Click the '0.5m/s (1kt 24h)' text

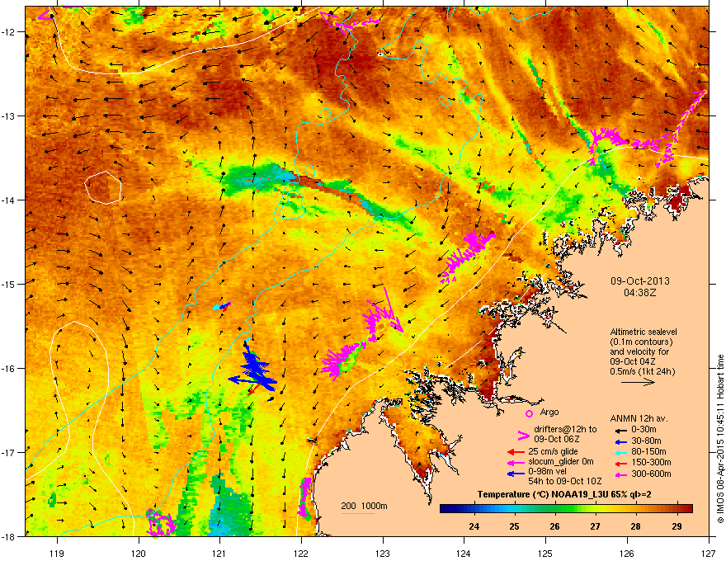point(642,371)
